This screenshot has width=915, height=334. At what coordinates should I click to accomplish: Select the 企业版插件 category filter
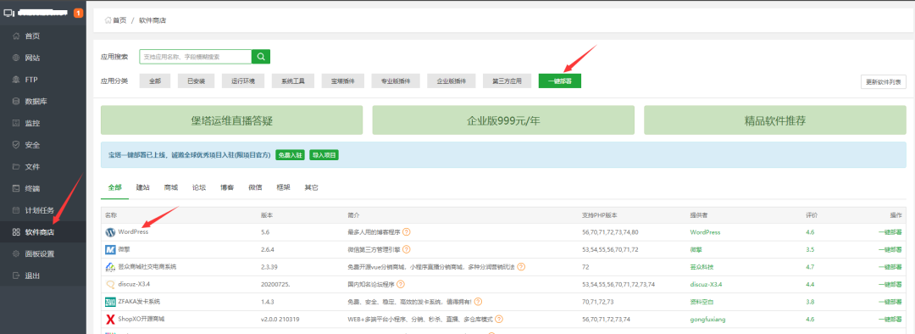(452, 81)
